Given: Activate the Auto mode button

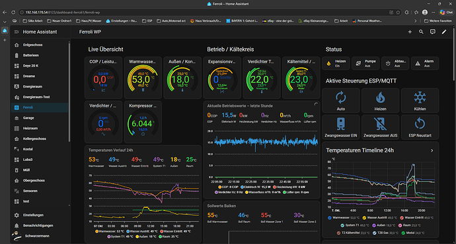Looking at the screenshot, I should (x=341, y=100).
